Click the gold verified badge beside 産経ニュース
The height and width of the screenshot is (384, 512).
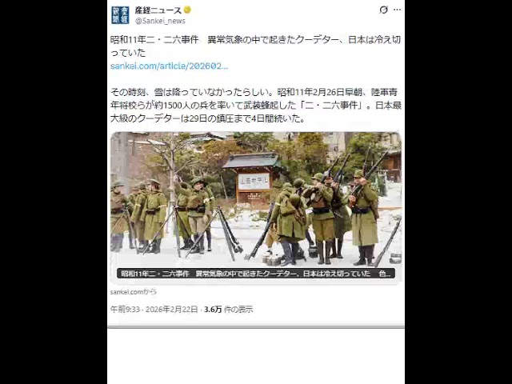coord(187,10)
